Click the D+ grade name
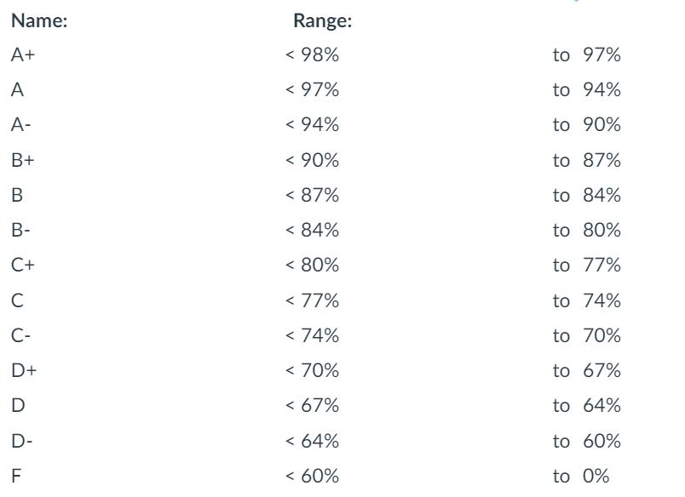 coord(23,369)
